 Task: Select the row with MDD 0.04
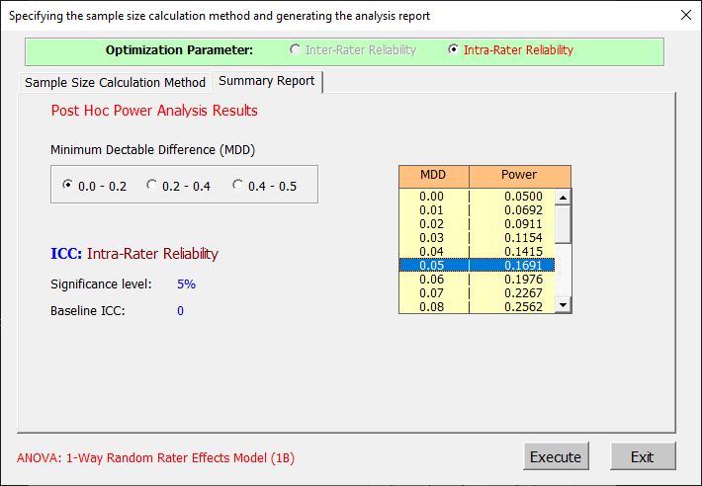pyautogui.click(x=477, y=252)
